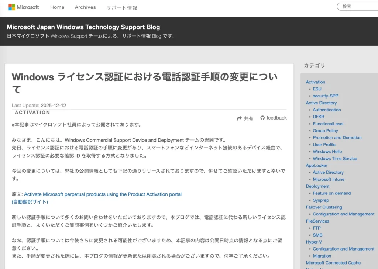Open the Home menu item
Image resolution: width=378 pixels, height=269 pixels.
(57, 7)
